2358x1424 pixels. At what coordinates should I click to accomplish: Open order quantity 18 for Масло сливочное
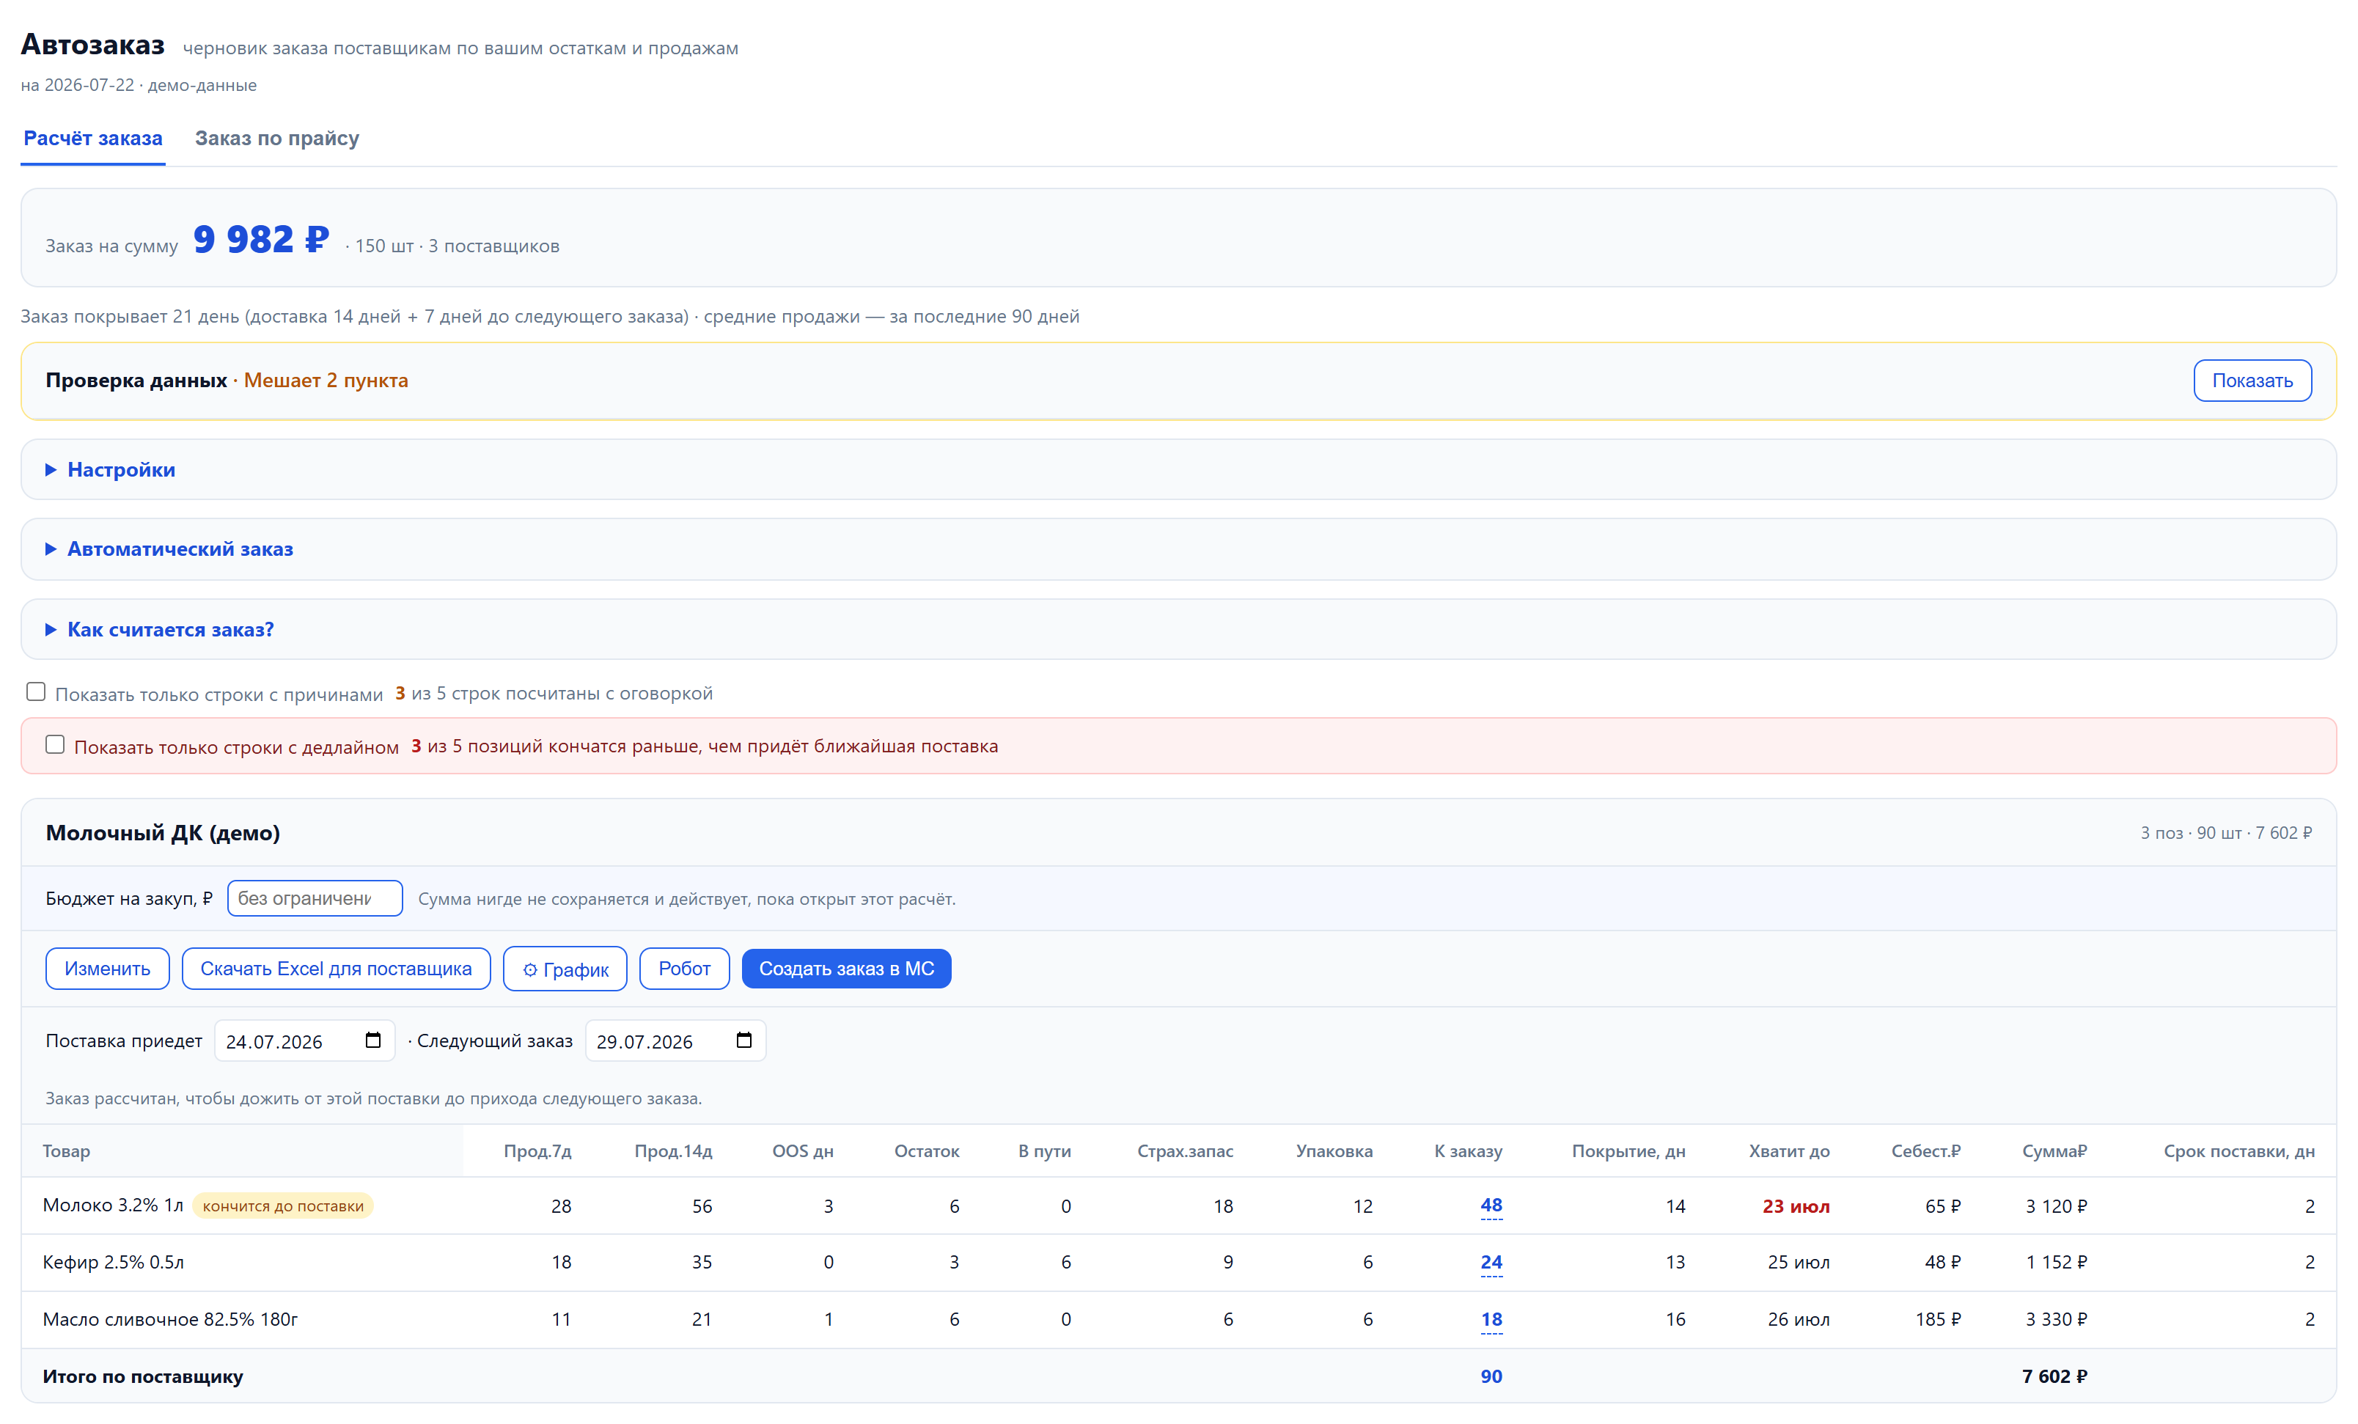(x=1491, y=1320)
